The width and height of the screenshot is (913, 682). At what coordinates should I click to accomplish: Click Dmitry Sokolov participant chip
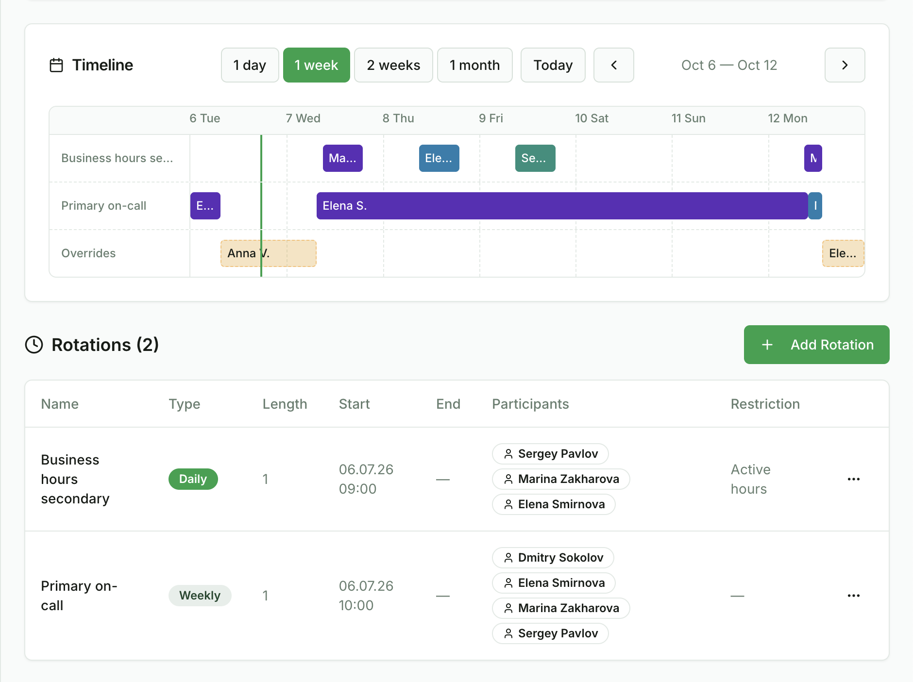pos(553,558)
